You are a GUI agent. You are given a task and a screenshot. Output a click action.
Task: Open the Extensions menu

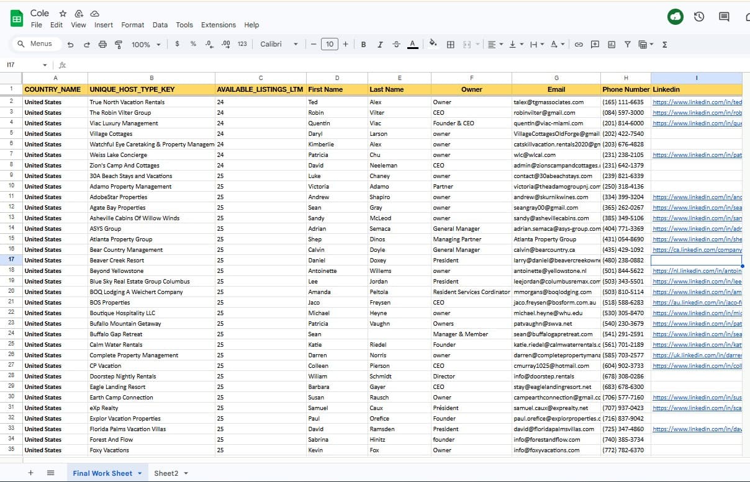click(218, 25)
